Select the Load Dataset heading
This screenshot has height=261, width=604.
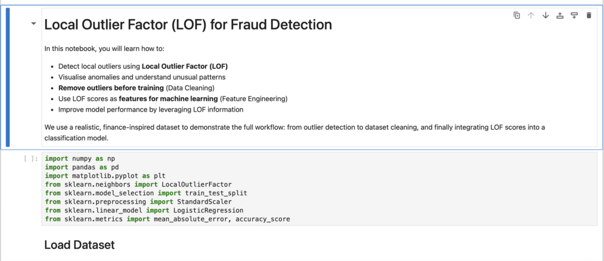pyautogui.click(x=79, y=245)
